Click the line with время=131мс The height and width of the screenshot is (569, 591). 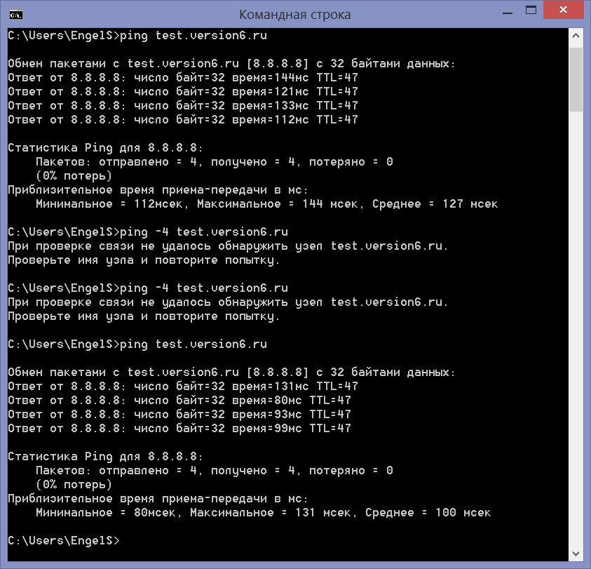point(183,387)
